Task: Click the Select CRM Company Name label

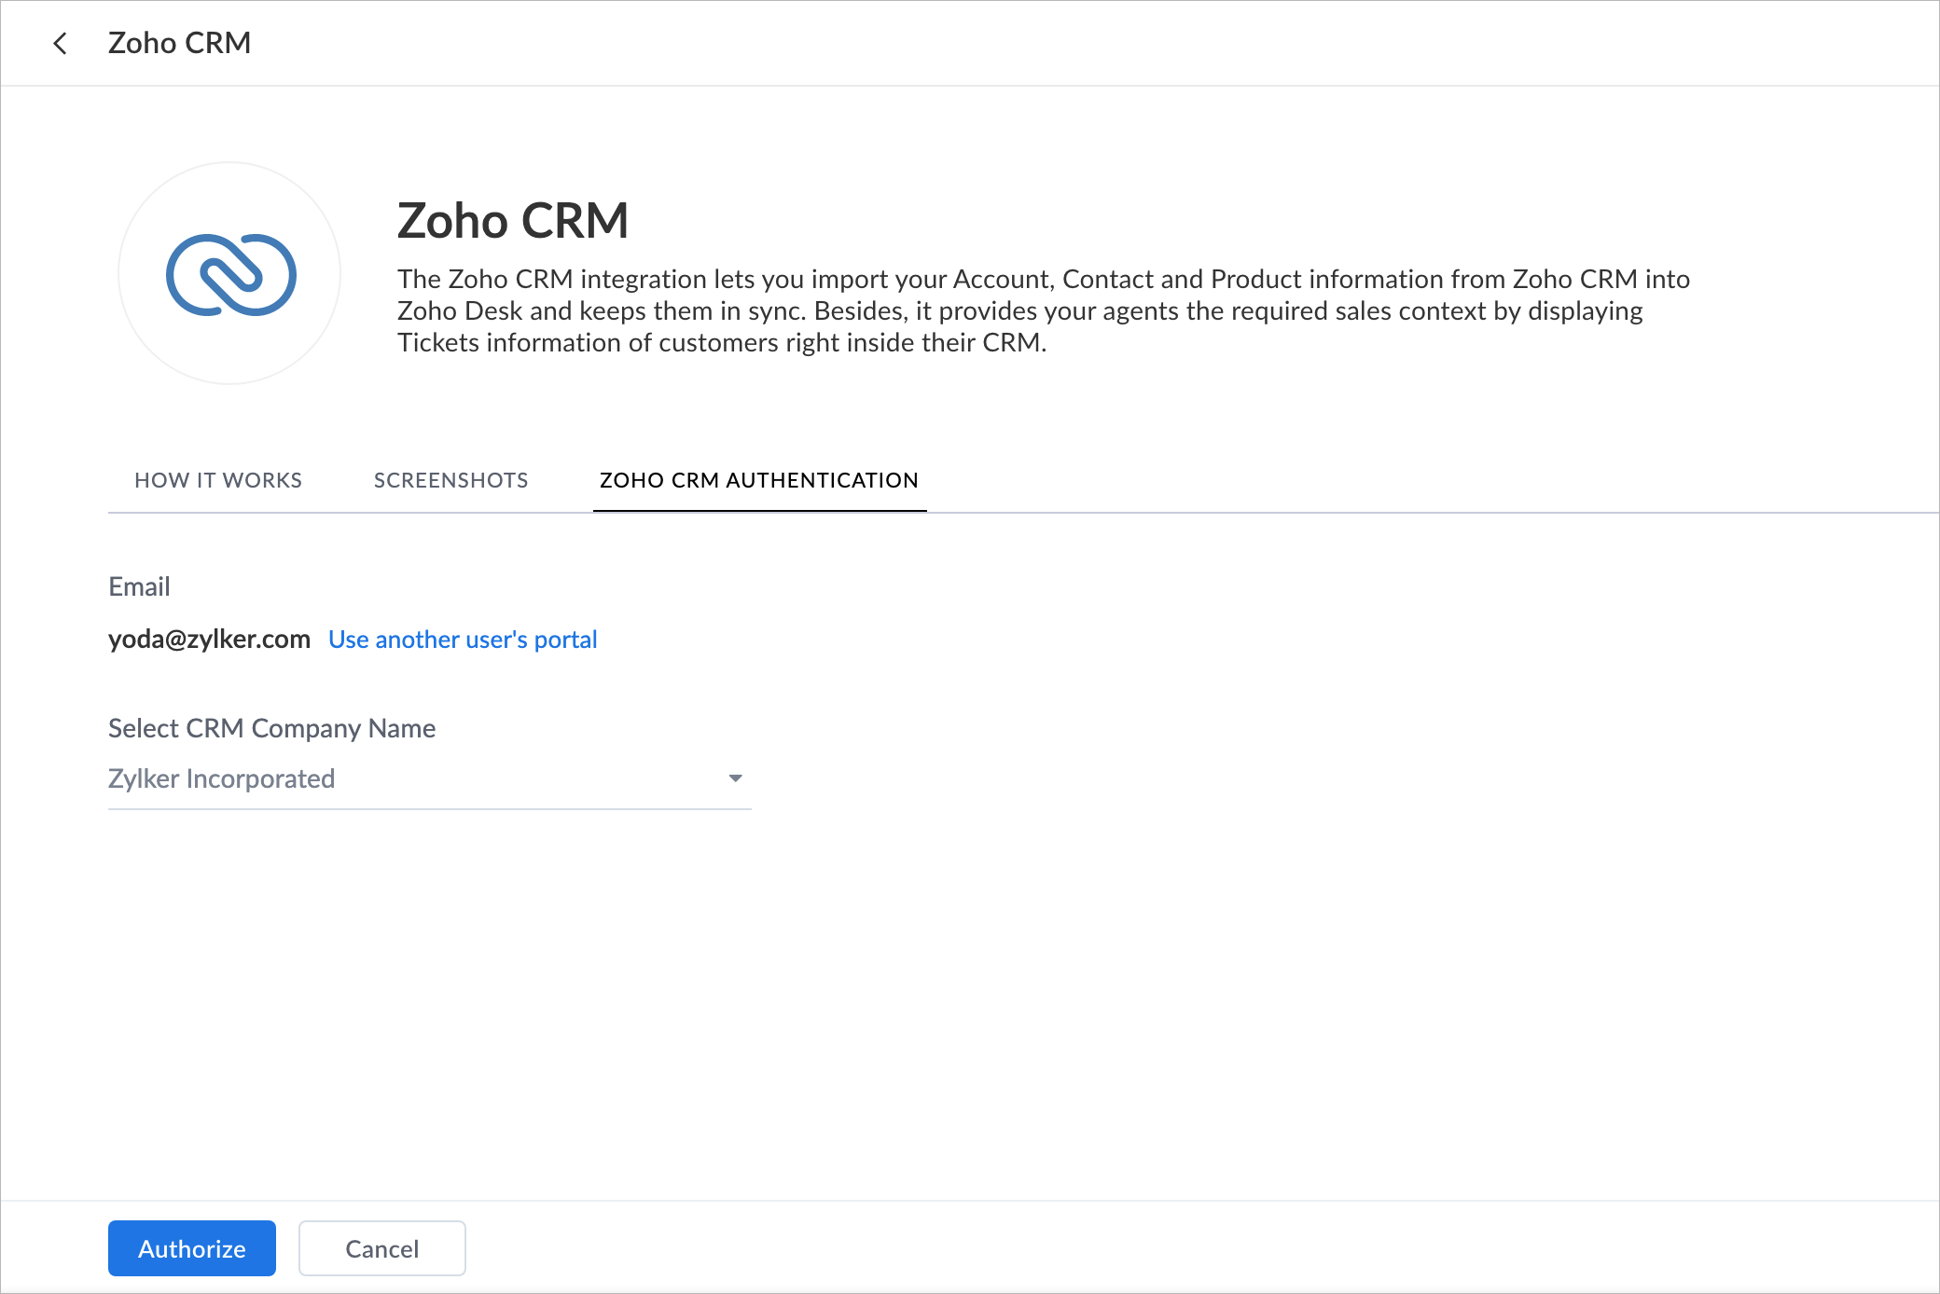Action: pos(271,728)
